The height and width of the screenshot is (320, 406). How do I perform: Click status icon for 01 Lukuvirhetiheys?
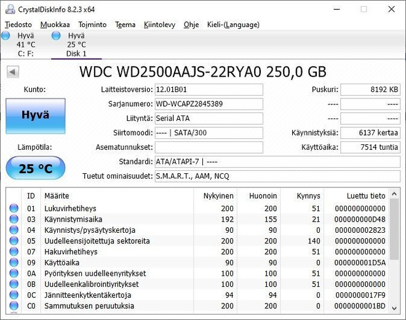tap(14, 208)
